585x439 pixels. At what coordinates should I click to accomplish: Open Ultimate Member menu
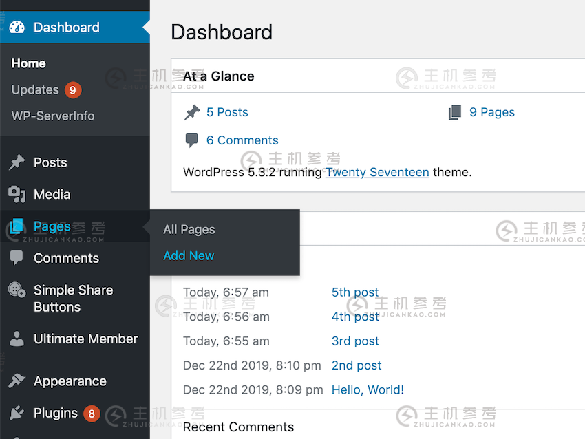pyautogui.click(x=86, y=339)
